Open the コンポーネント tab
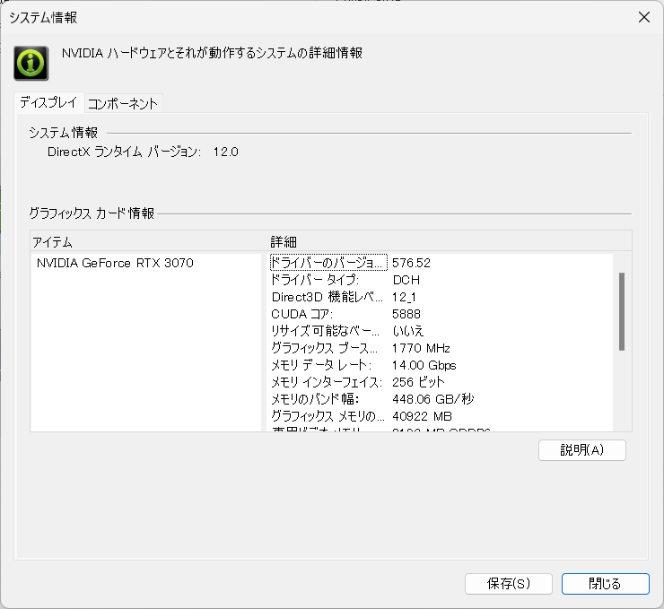This screenshot has height=609, width=664. click(123, 104)
